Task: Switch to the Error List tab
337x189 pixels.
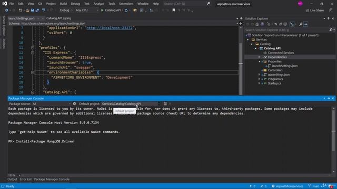Action: point(26,179)
